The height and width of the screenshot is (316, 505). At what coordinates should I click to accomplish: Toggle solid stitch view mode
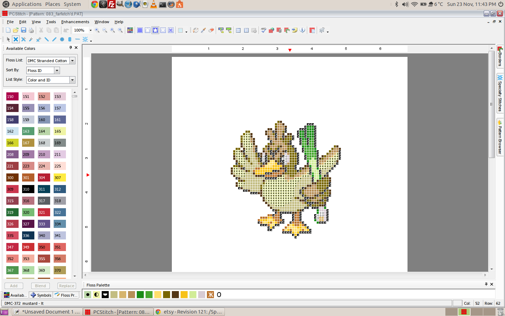coord(171,31)
